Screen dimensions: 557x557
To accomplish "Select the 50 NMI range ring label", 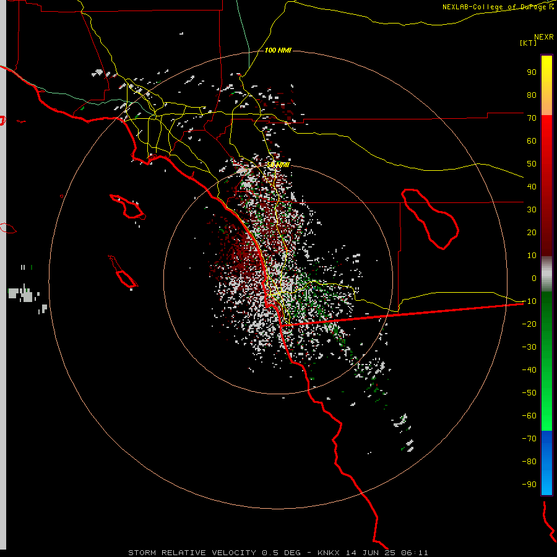I will click(278, 165).
